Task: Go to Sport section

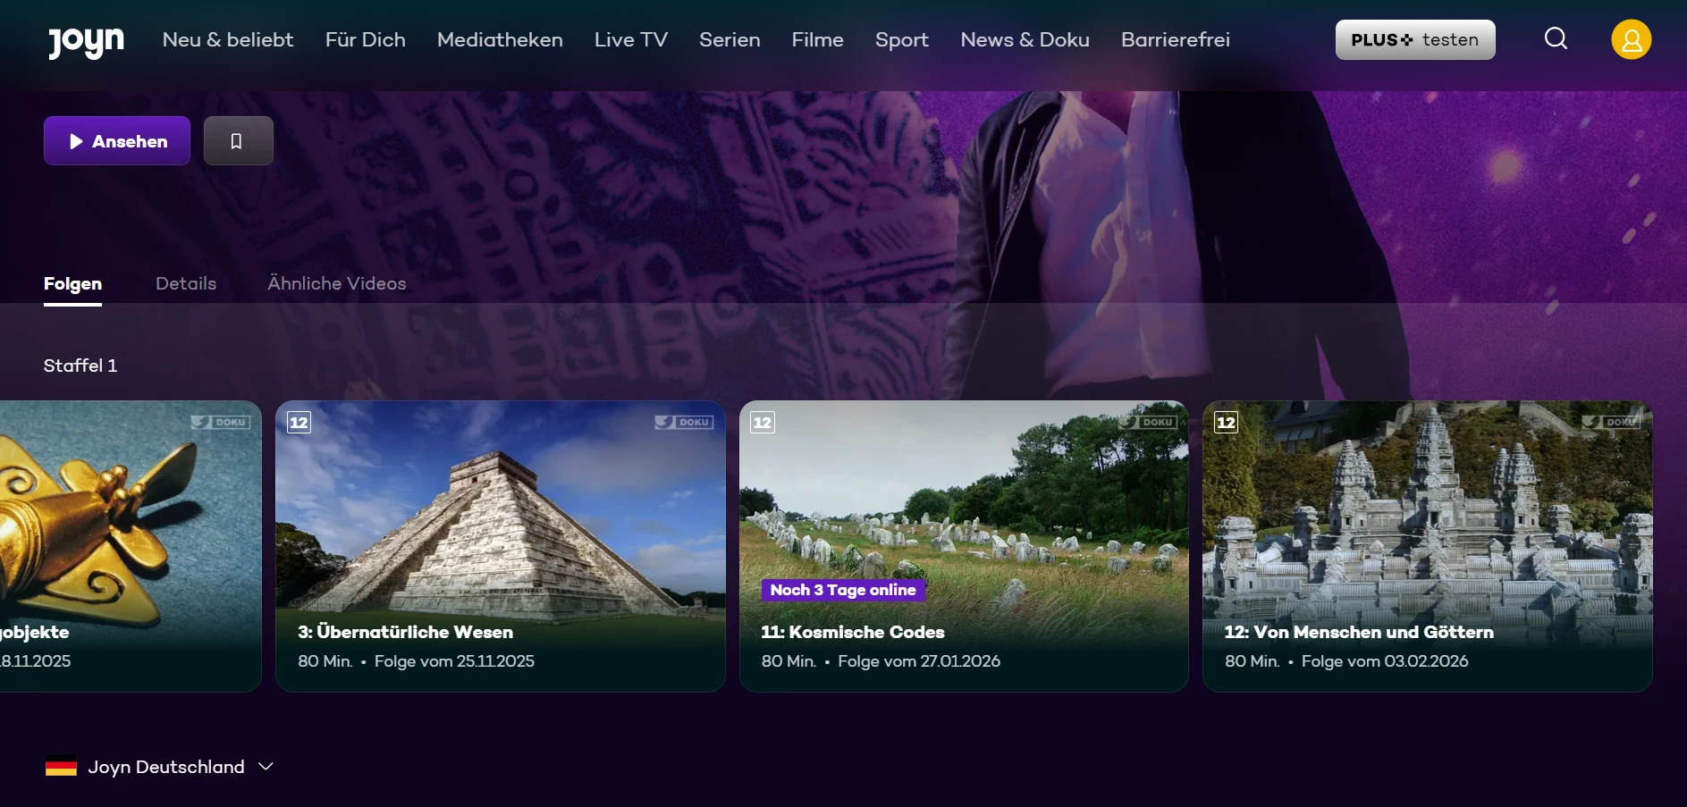Action: coord(902,39)
